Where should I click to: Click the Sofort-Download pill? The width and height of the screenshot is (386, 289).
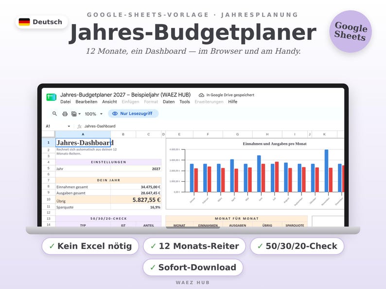coord(193,267)
